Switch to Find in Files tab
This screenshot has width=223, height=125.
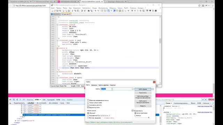point(103,85)
